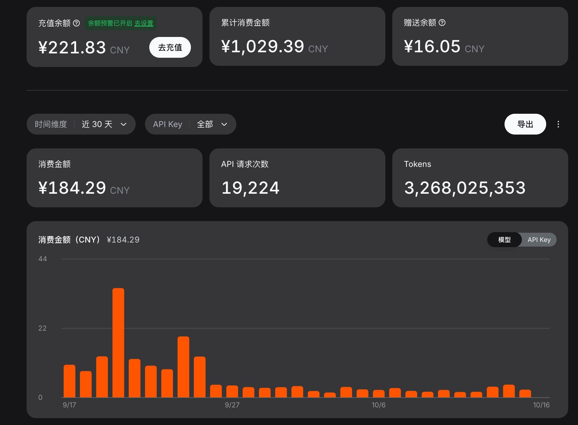This screenshot has width=578, height=425.
Task: Click the ¥221.83 recharge balance value
Action: tap(72, 48)
